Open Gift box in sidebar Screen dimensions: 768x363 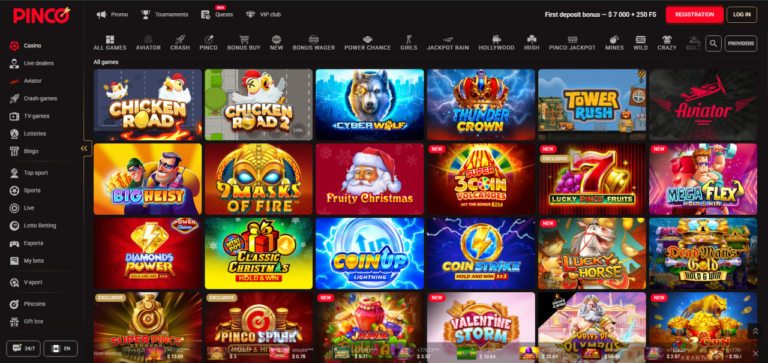click(x=33, y=322)
